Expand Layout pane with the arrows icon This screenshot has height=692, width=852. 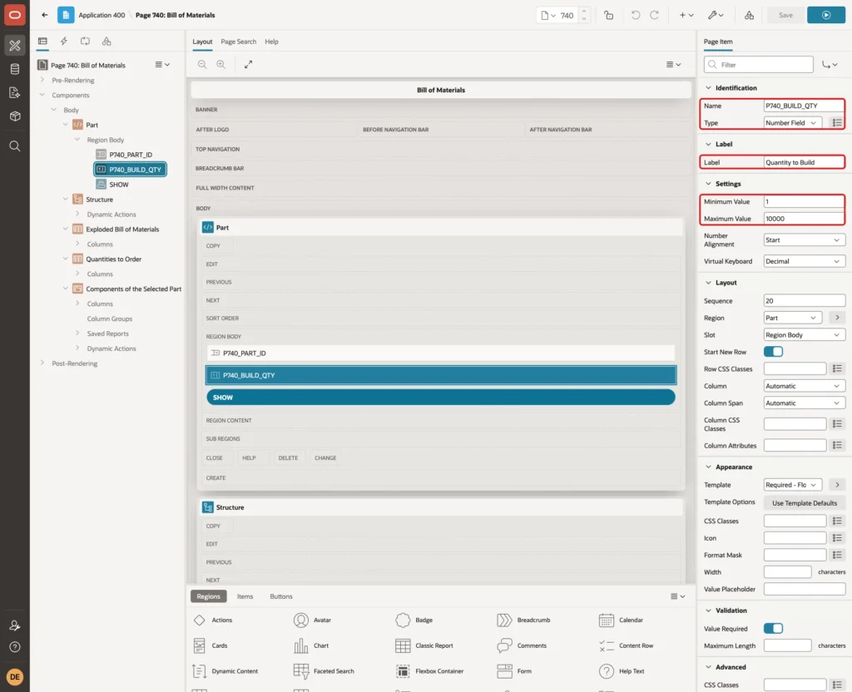click(248, 64)
